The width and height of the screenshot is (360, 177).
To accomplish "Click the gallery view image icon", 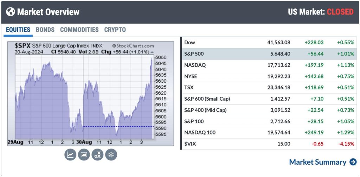I will click(84, 154).
